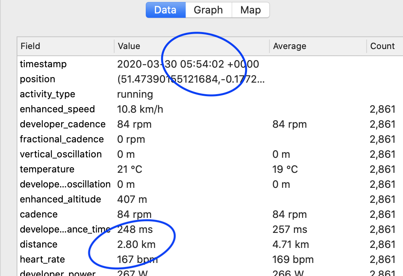Switch to the Graph tab
This screenshot has height=276, width=403.
(x=208, y=10)
